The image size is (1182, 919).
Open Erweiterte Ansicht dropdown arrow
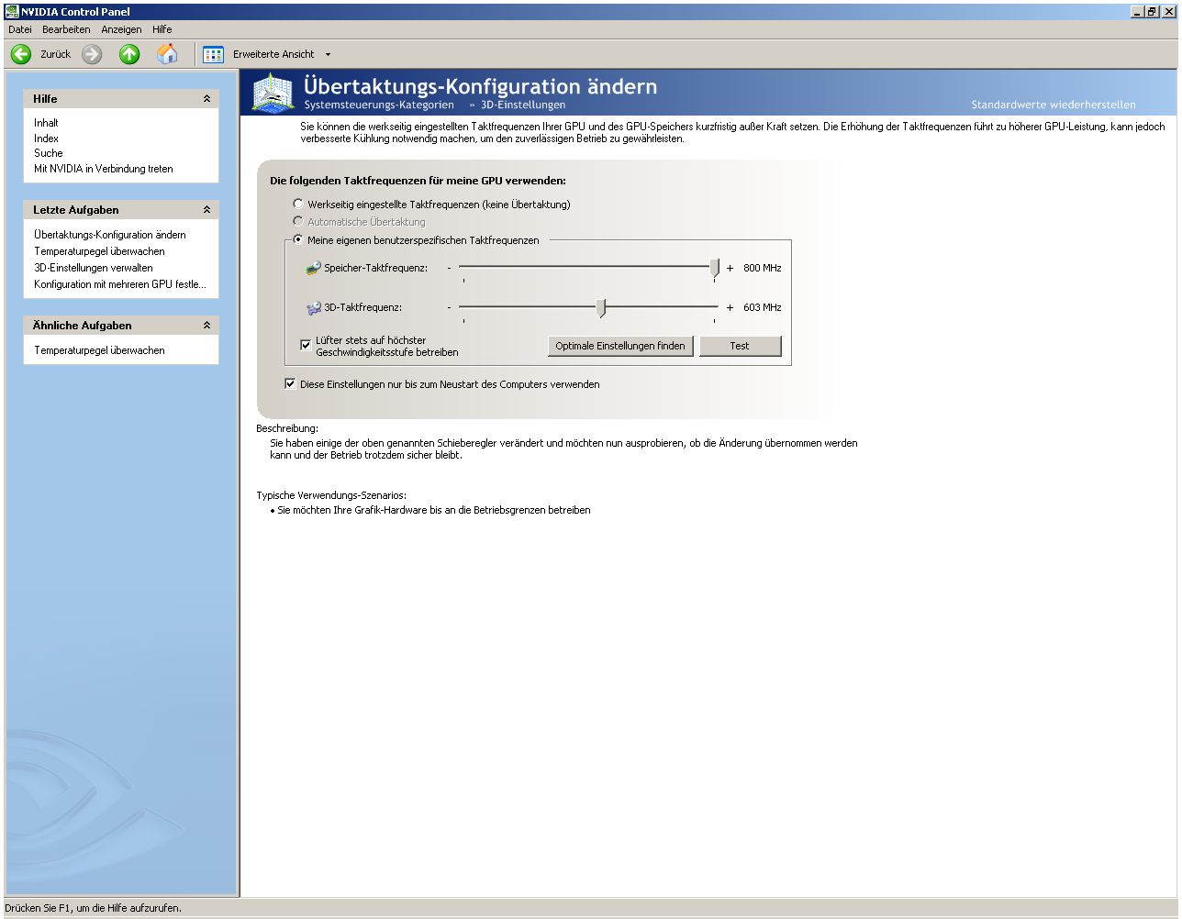328,54
